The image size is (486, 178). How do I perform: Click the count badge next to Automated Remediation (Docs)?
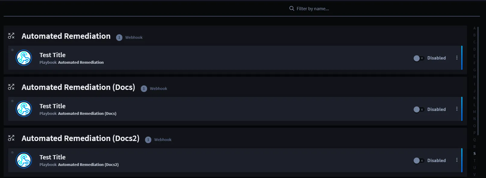(144, 89)
